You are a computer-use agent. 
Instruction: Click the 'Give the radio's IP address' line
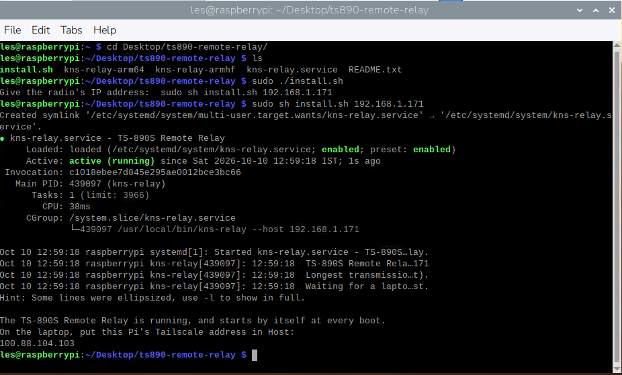(x=166, y=93)
